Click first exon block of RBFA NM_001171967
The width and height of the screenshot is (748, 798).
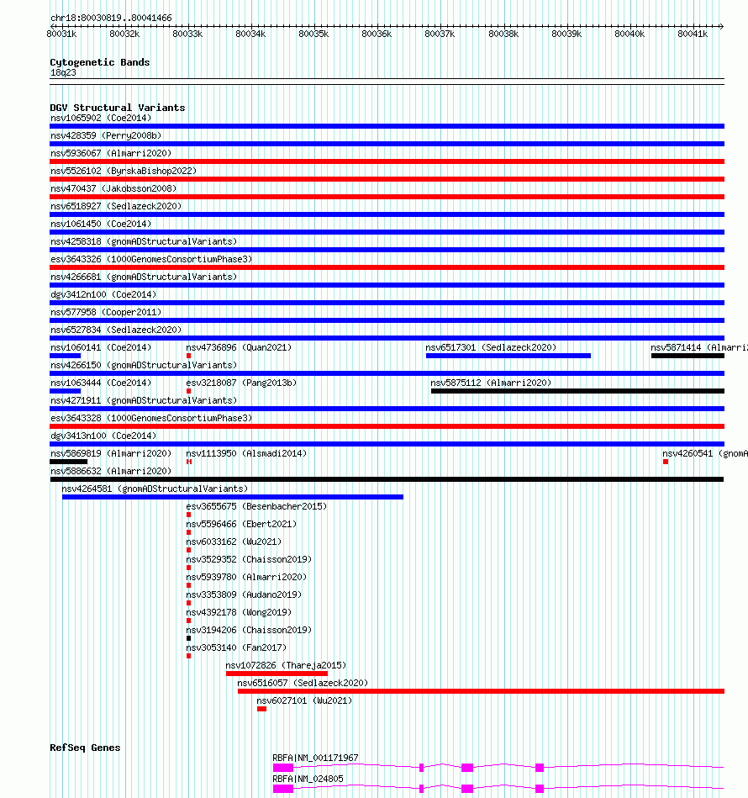[x=283, y=768]
